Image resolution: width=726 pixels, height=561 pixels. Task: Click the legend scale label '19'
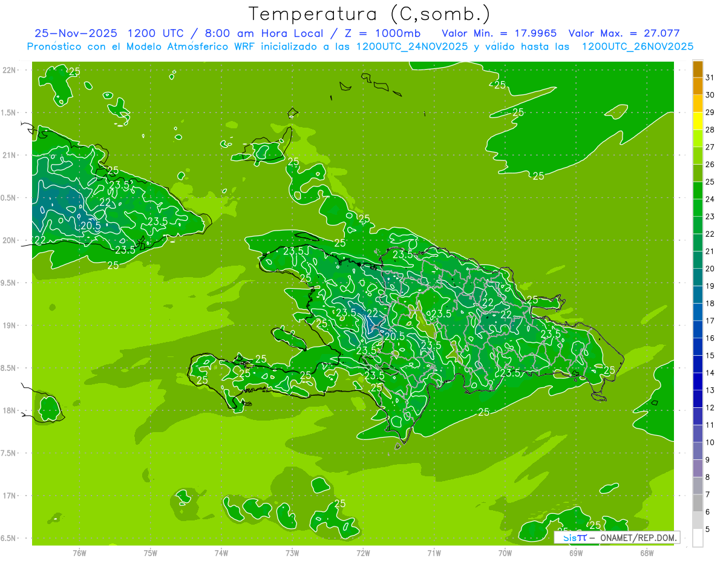click(710, 286)
